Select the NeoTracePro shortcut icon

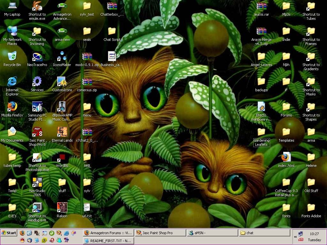(x=37, y=56)
